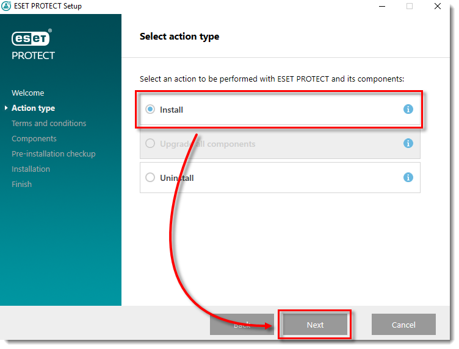The image size is (459, 349).
Task: Select the Upgrade all components radio button
Action: 150,144
